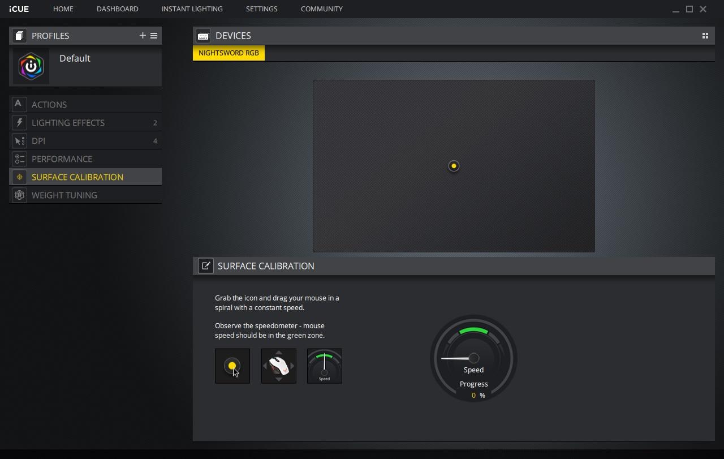Click the DPI cursor icon

click(x=19, y=140)
